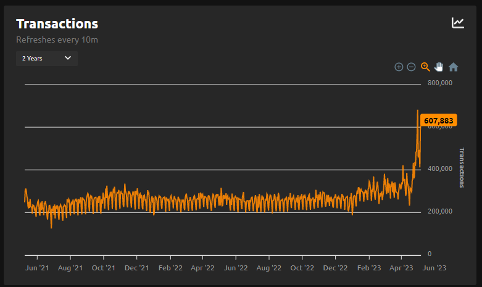Click the vertical Transactions axis title
The image size is (482, 287).
click(x=462, y=168)
